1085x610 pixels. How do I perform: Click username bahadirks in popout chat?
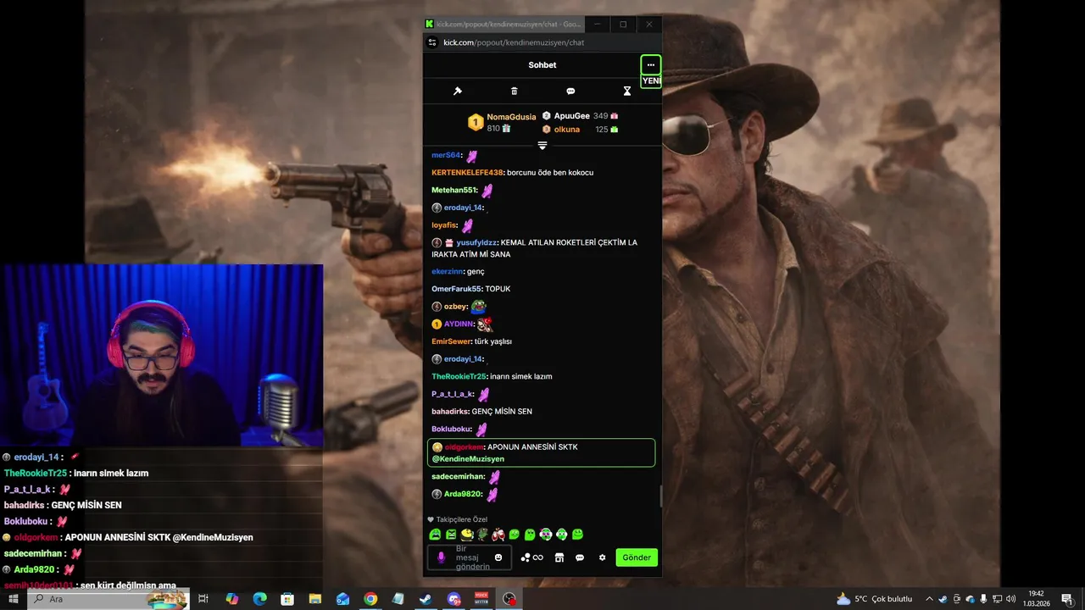(x=450, y=412)
